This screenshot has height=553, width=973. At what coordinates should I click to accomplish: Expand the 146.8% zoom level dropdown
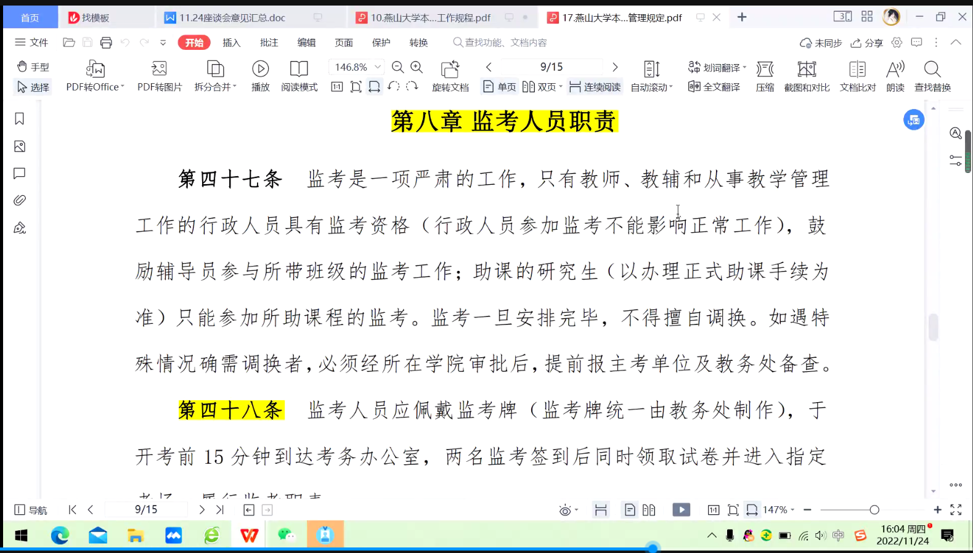tap(378, 67)
